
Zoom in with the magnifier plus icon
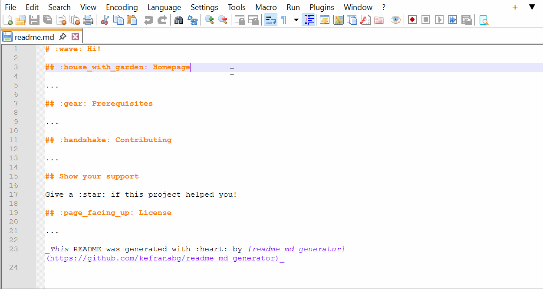[x=209, y=19]
